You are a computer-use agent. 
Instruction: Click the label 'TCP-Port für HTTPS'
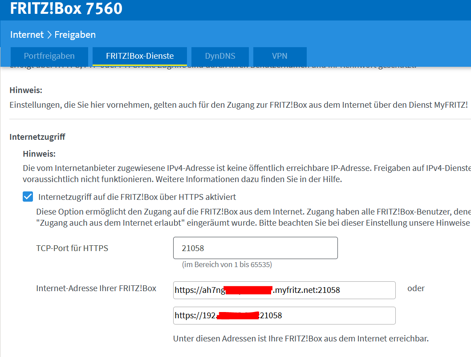coord(72,248)
